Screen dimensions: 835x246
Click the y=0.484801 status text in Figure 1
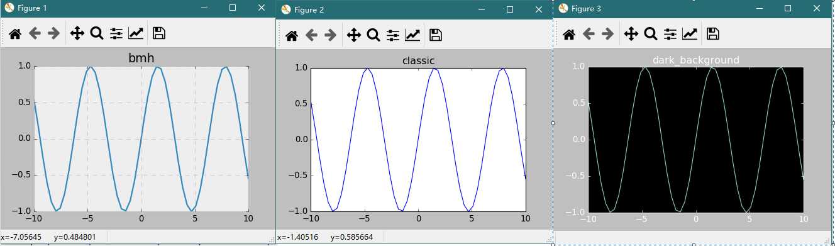(75, 237)
